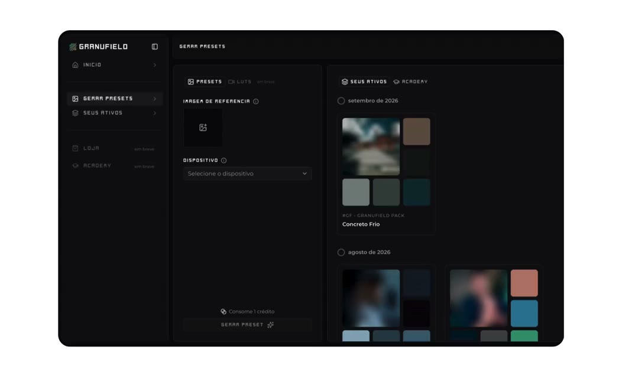The height and width of the screenshot is (385, 622).
Task: Pick the light gray swatch in Concreto Frio card
Action: tap(356, 192)
